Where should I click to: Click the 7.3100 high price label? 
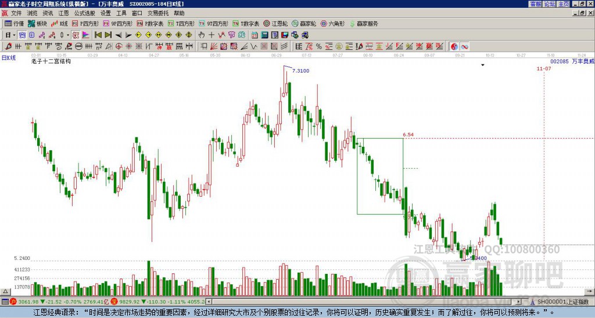(x=300, y=71)
